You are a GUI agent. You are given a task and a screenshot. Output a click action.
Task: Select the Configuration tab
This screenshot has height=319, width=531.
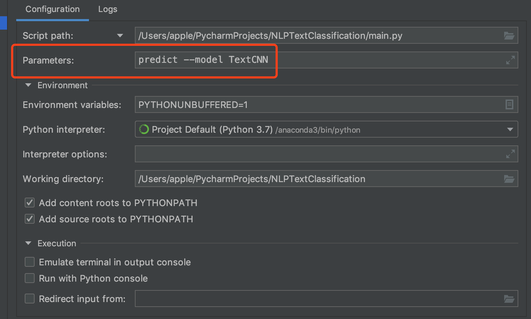[52, 9]
